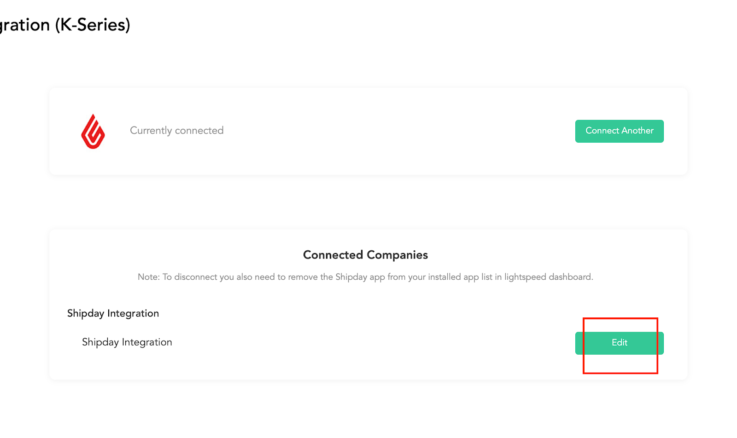This screenshot has height=438, width=737.
Task: Select the indented Shipday Integration company entry
Action: [x=127, y=342]
